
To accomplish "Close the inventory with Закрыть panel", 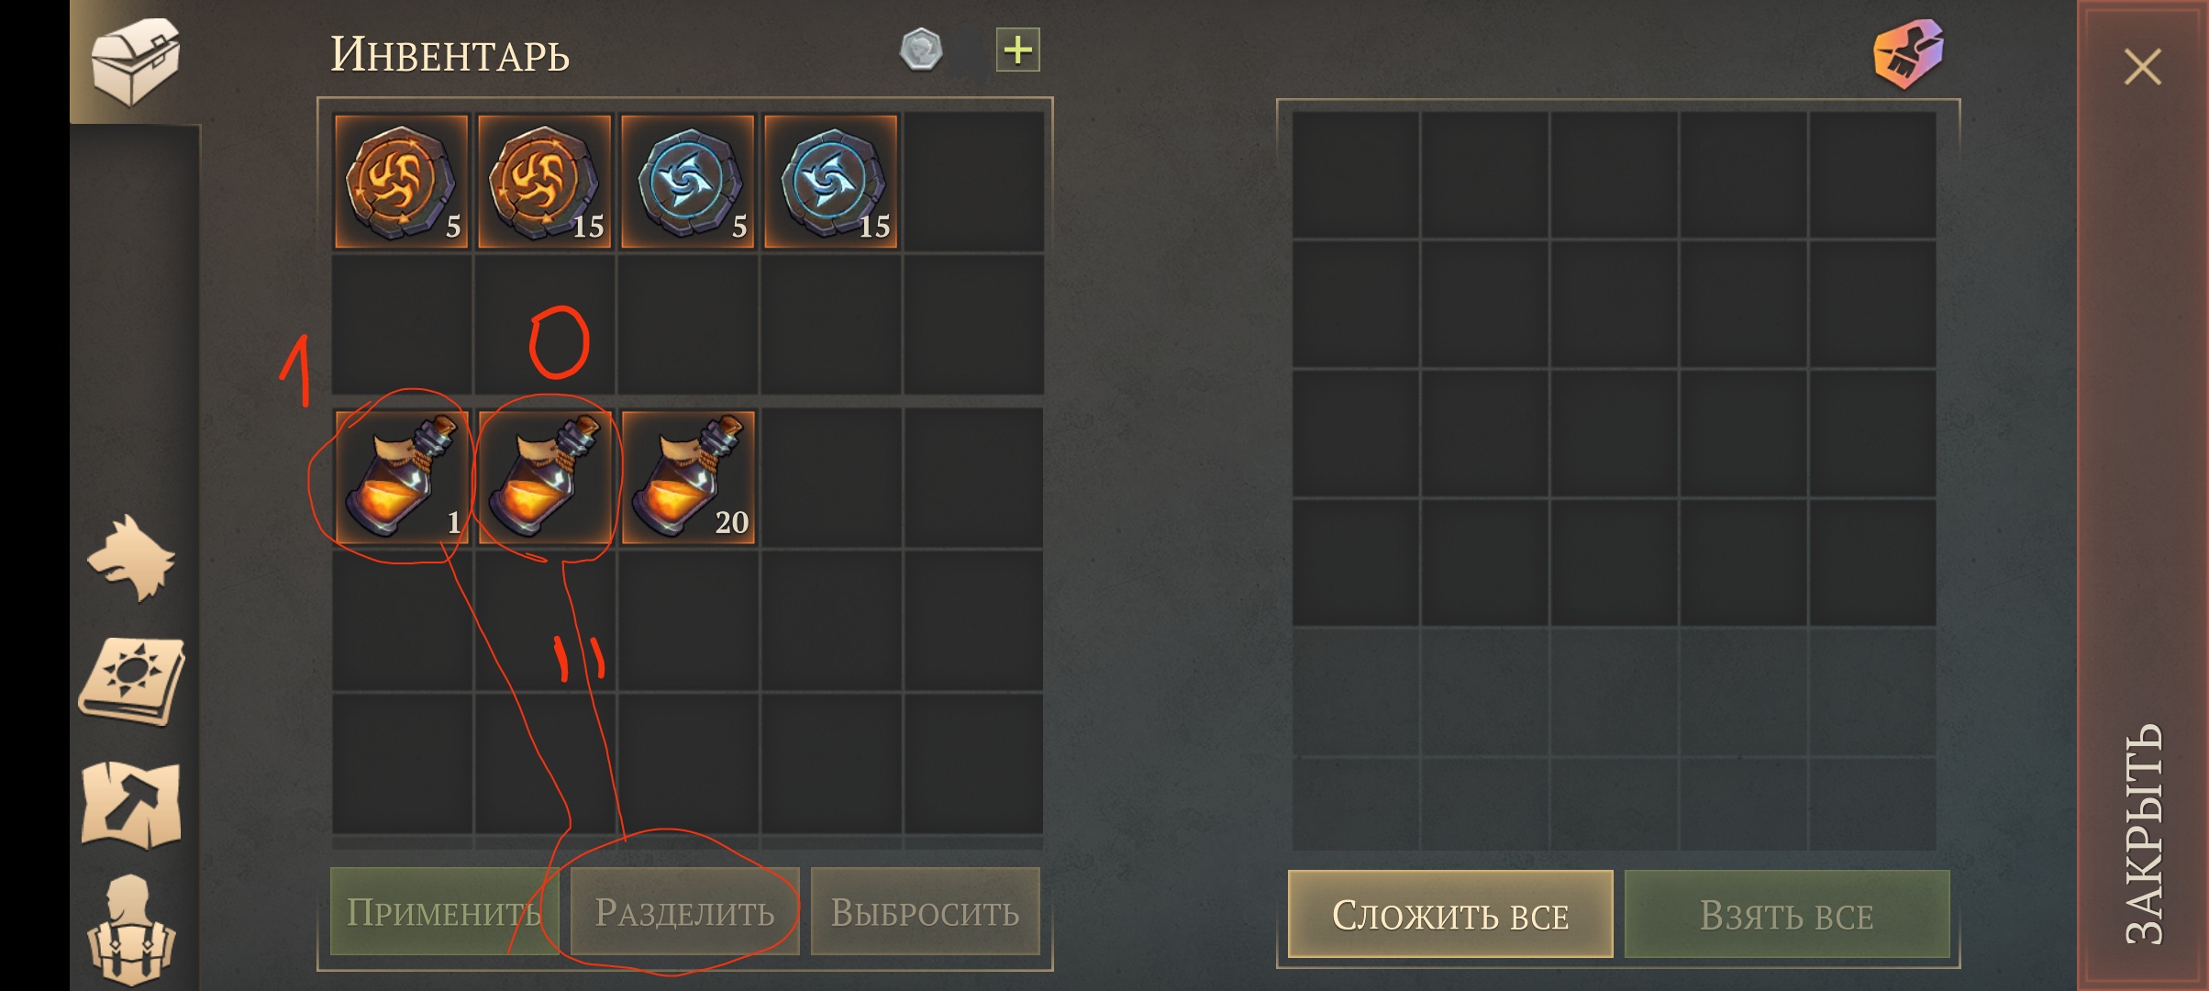I will [2143, 495].
